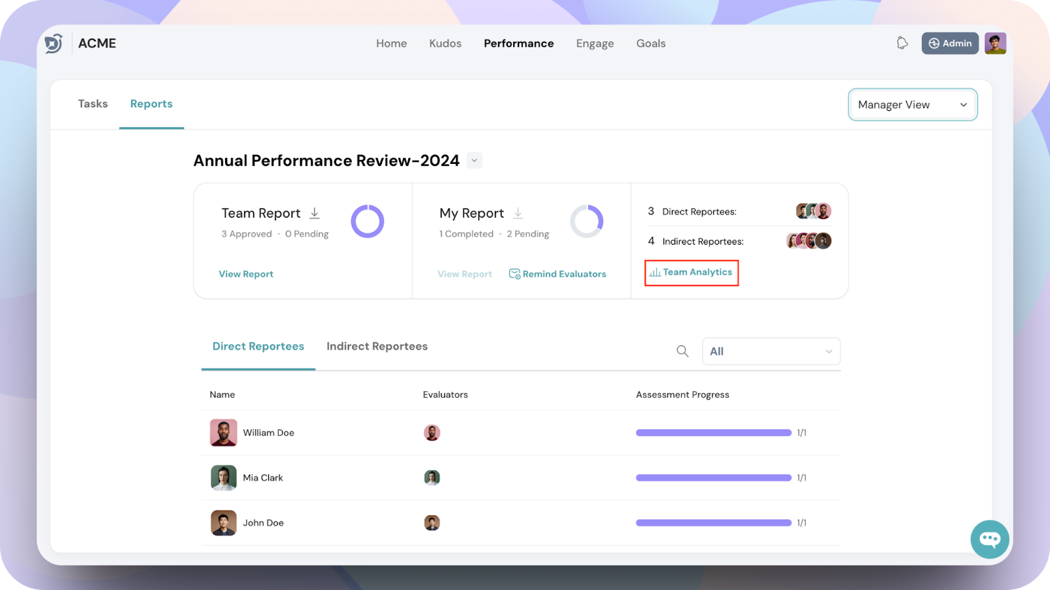Open the All filter dropdown
1050x590 pixels.
pyautogui.click(x=771, y=351)
